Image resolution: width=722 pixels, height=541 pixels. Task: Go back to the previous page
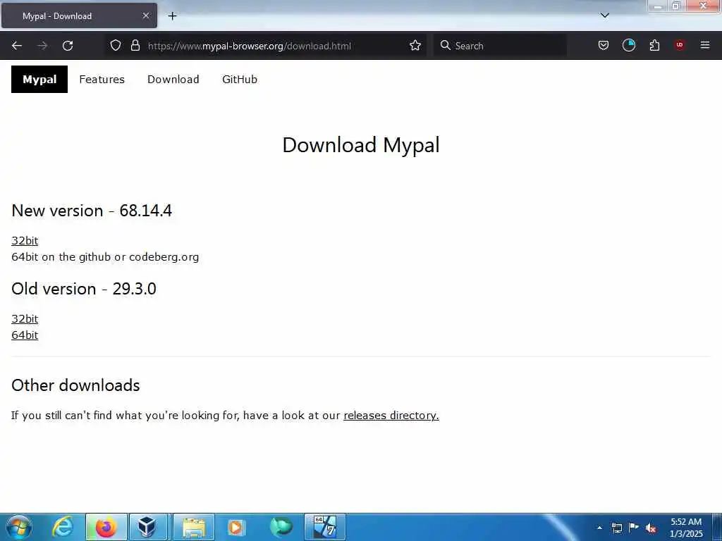17,46
